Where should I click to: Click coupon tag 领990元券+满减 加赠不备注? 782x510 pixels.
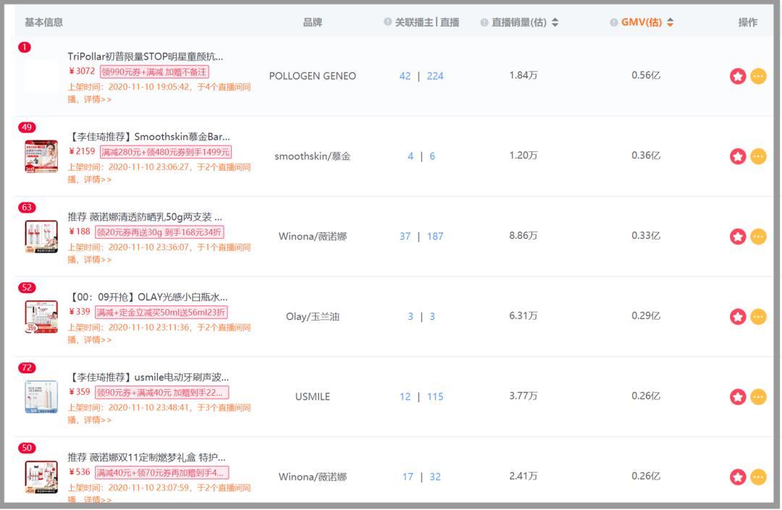(154, 72)
